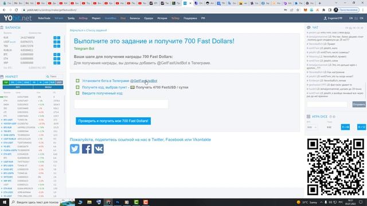Open the Windows Start menu
This screenshot has height=206, width=367.
pos(5,202)
